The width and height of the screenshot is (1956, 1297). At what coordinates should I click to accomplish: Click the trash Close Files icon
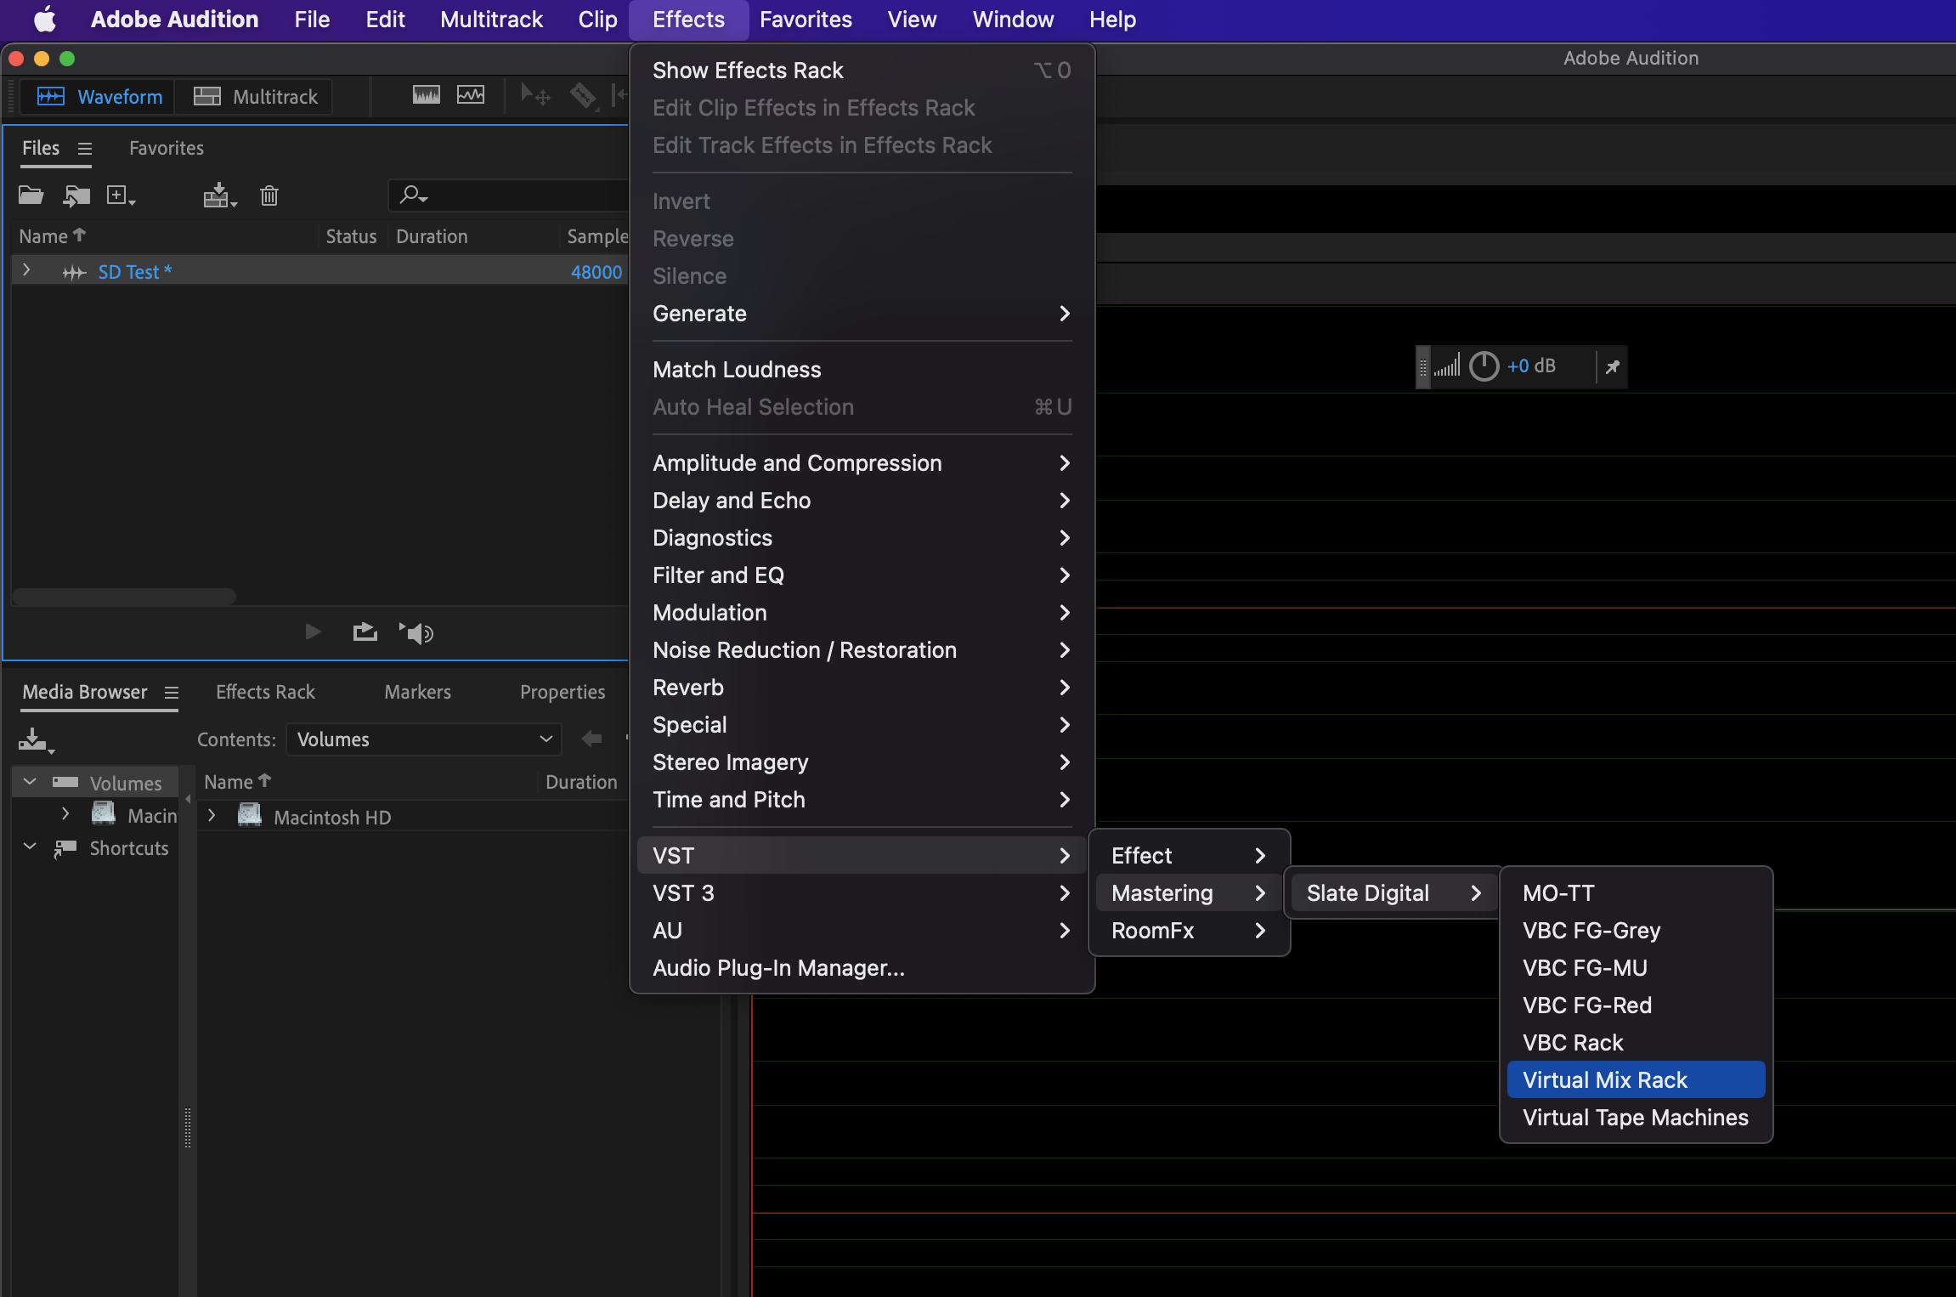269,195
